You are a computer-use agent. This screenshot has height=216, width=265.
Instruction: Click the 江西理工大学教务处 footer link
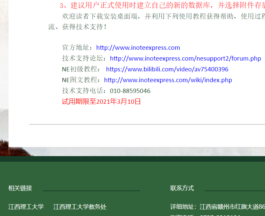(80, 207)
